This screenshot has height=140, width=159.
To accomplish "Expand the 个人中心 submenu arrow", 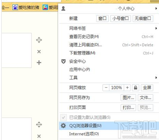I will 156,9.
